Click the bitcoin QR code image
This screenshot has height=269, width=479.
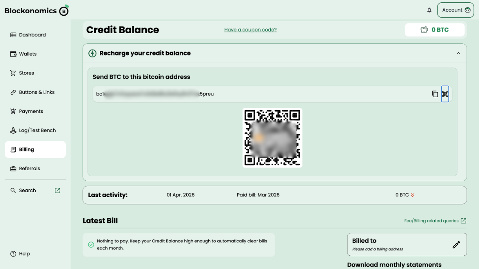tap(272, 138)
